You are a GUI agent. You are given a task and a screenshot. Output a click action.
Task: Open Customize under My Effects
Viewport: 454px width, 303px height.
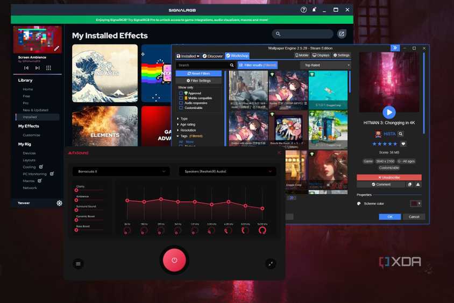[x=31, y=135]
